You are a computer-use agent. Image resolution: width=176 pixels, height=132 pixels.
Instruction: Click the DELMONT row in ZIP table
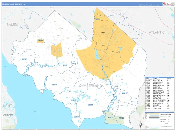pos(158,84)
